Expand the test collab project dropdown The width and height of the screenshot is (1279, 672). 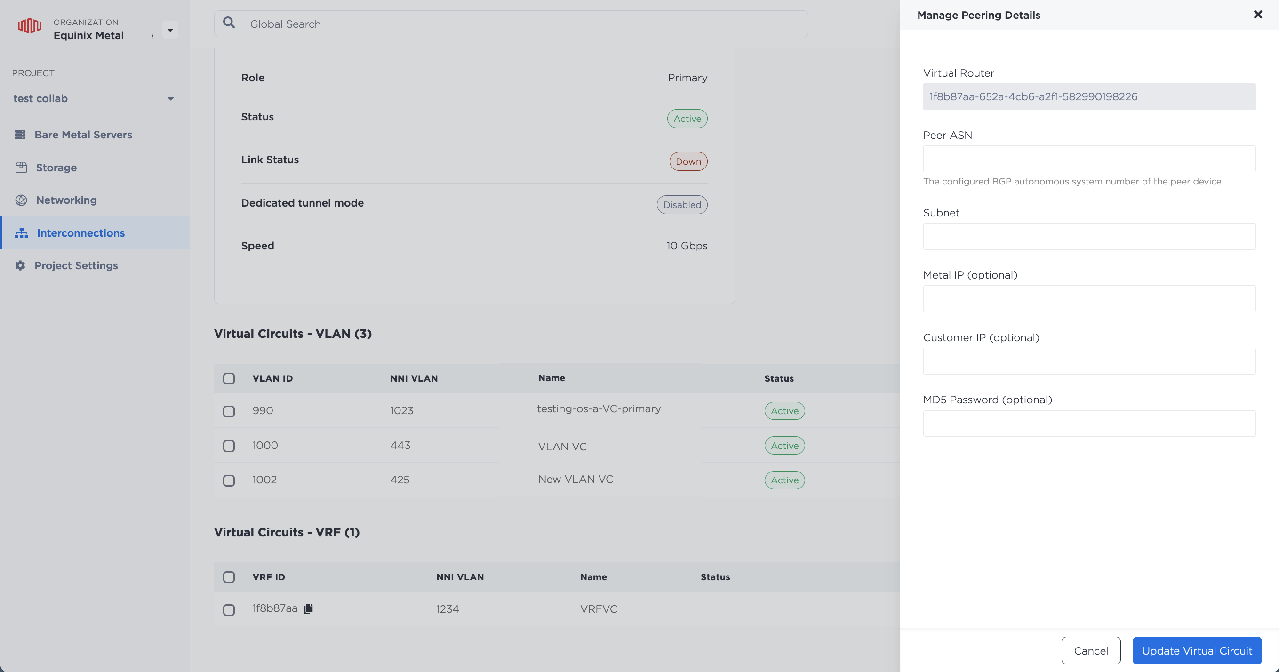click(170, 99)
